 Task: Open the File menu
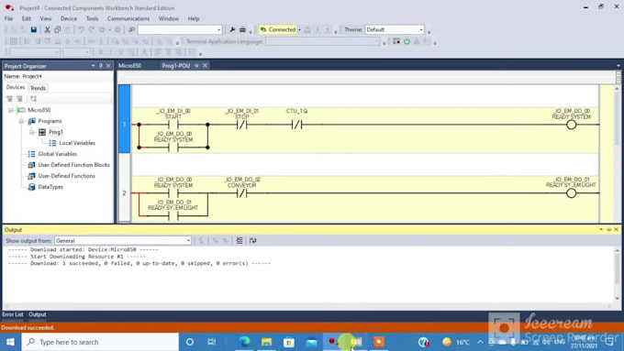9,18
